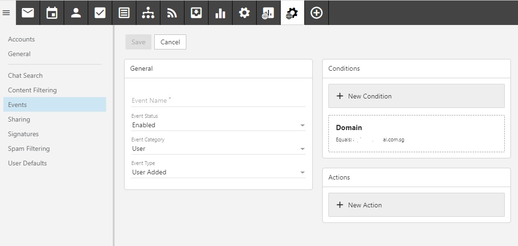Viewport: 518px width, 246px height.
Task: Open the Calendar icon
Action: pyautogui.click(x=52, y=13)
